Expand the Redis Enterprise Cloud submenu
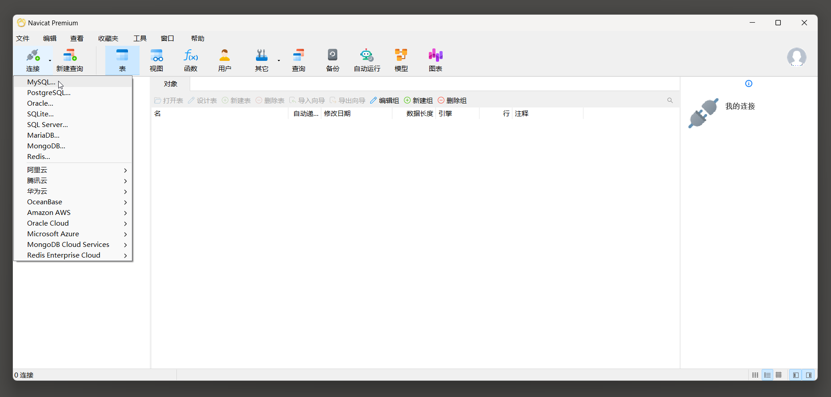Image resolution: width=831 pixels, height=397 pixels. coord(73,255)
